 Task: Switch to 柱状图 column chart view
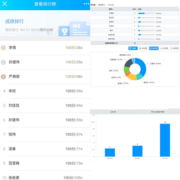(164, 48)
